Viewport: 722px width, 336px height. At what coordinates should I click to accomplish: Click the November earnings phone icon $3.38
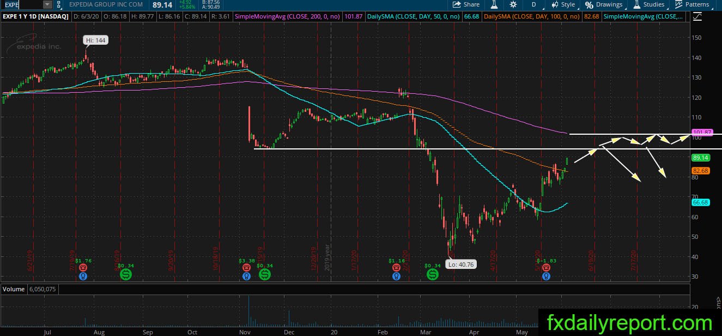pyautogui.click(x=246, y=268)
